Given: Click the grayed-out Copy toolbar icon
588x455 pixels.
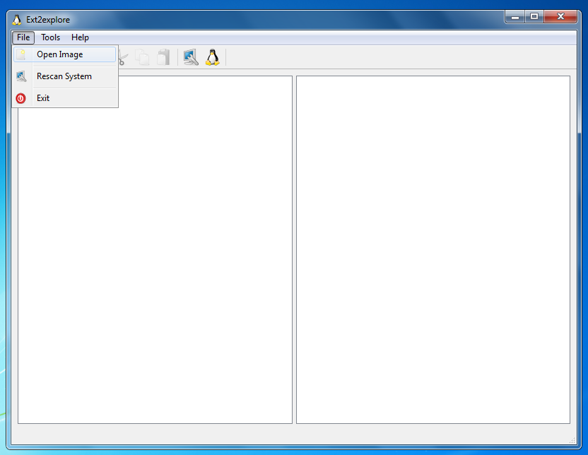Looking at the screenshot, I should [143, 57].
